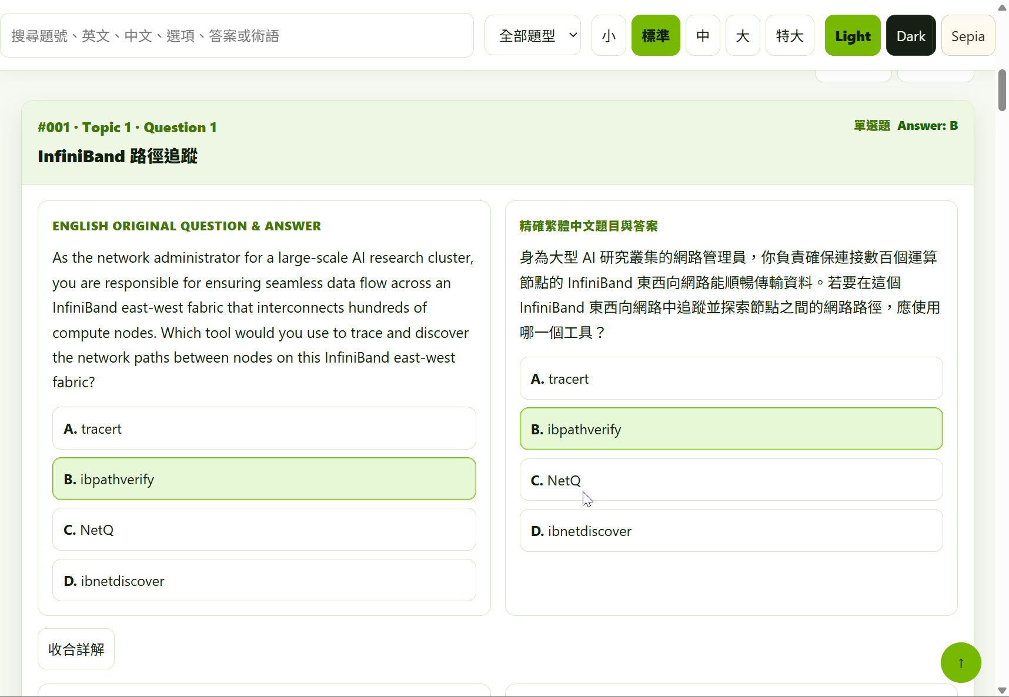Select English option A. tracert

264,428
